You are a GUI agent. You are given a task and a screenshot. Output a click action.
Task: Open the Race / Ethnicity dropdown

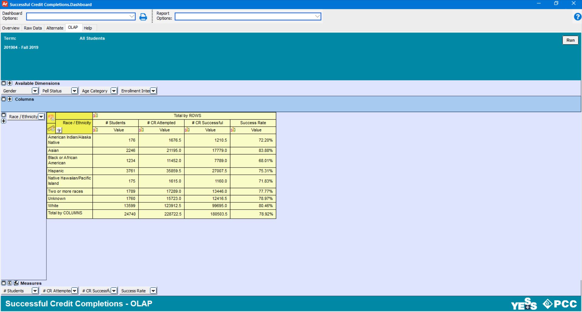(x=41, y=116)
